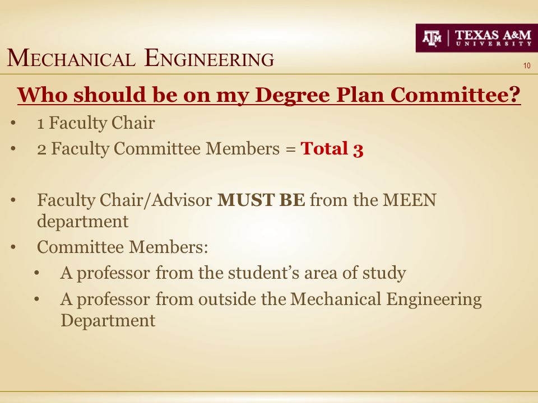Screen dimensions: 538x403
Task: Click the Mechanical Engineering header text
Action: pyautogui.click(x=140, y=58)
